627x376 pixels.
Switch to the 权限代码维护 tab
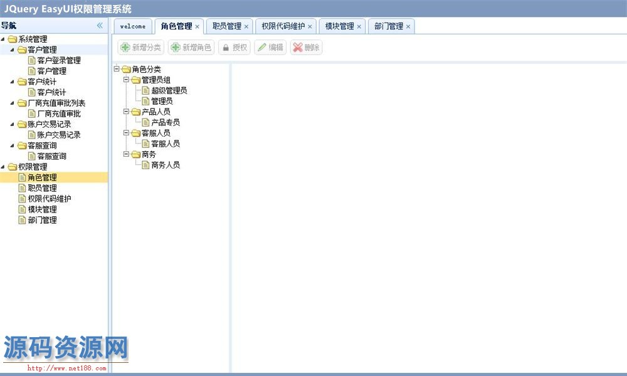283,26
